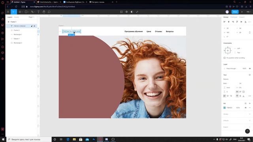
Task: Switch to ColorScheme.Ru browser tab
Action: (49, 2)
